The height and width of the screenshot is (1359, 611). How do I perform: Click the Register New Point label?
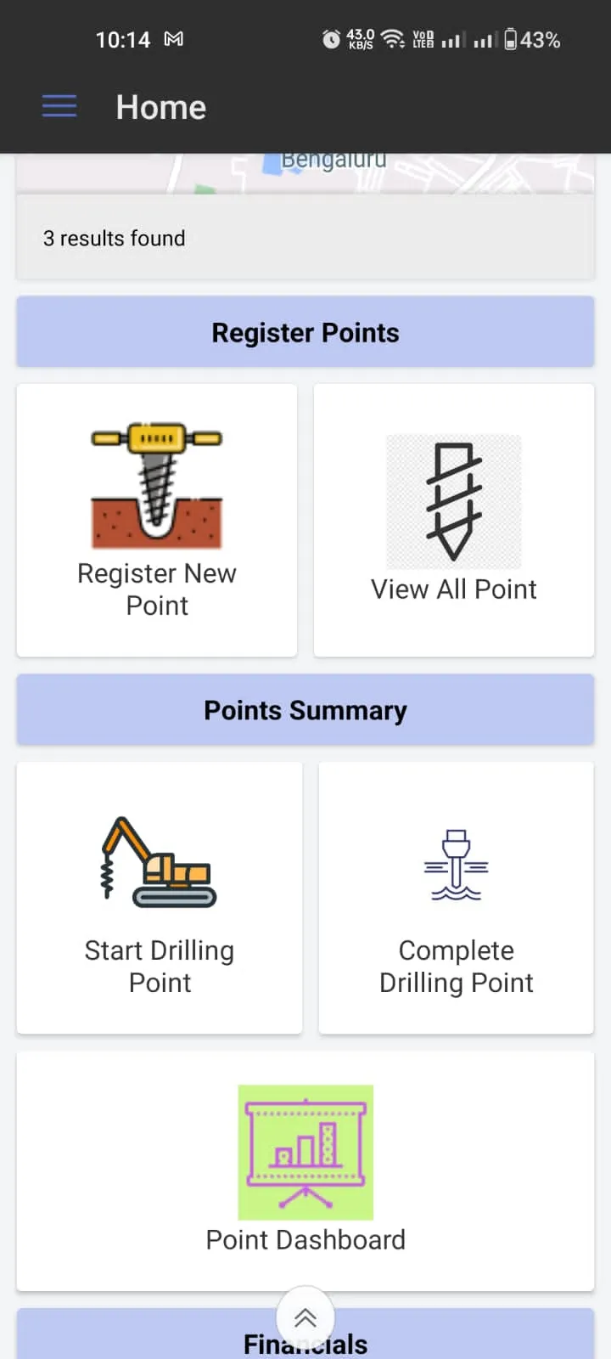[x=157, y=589]
